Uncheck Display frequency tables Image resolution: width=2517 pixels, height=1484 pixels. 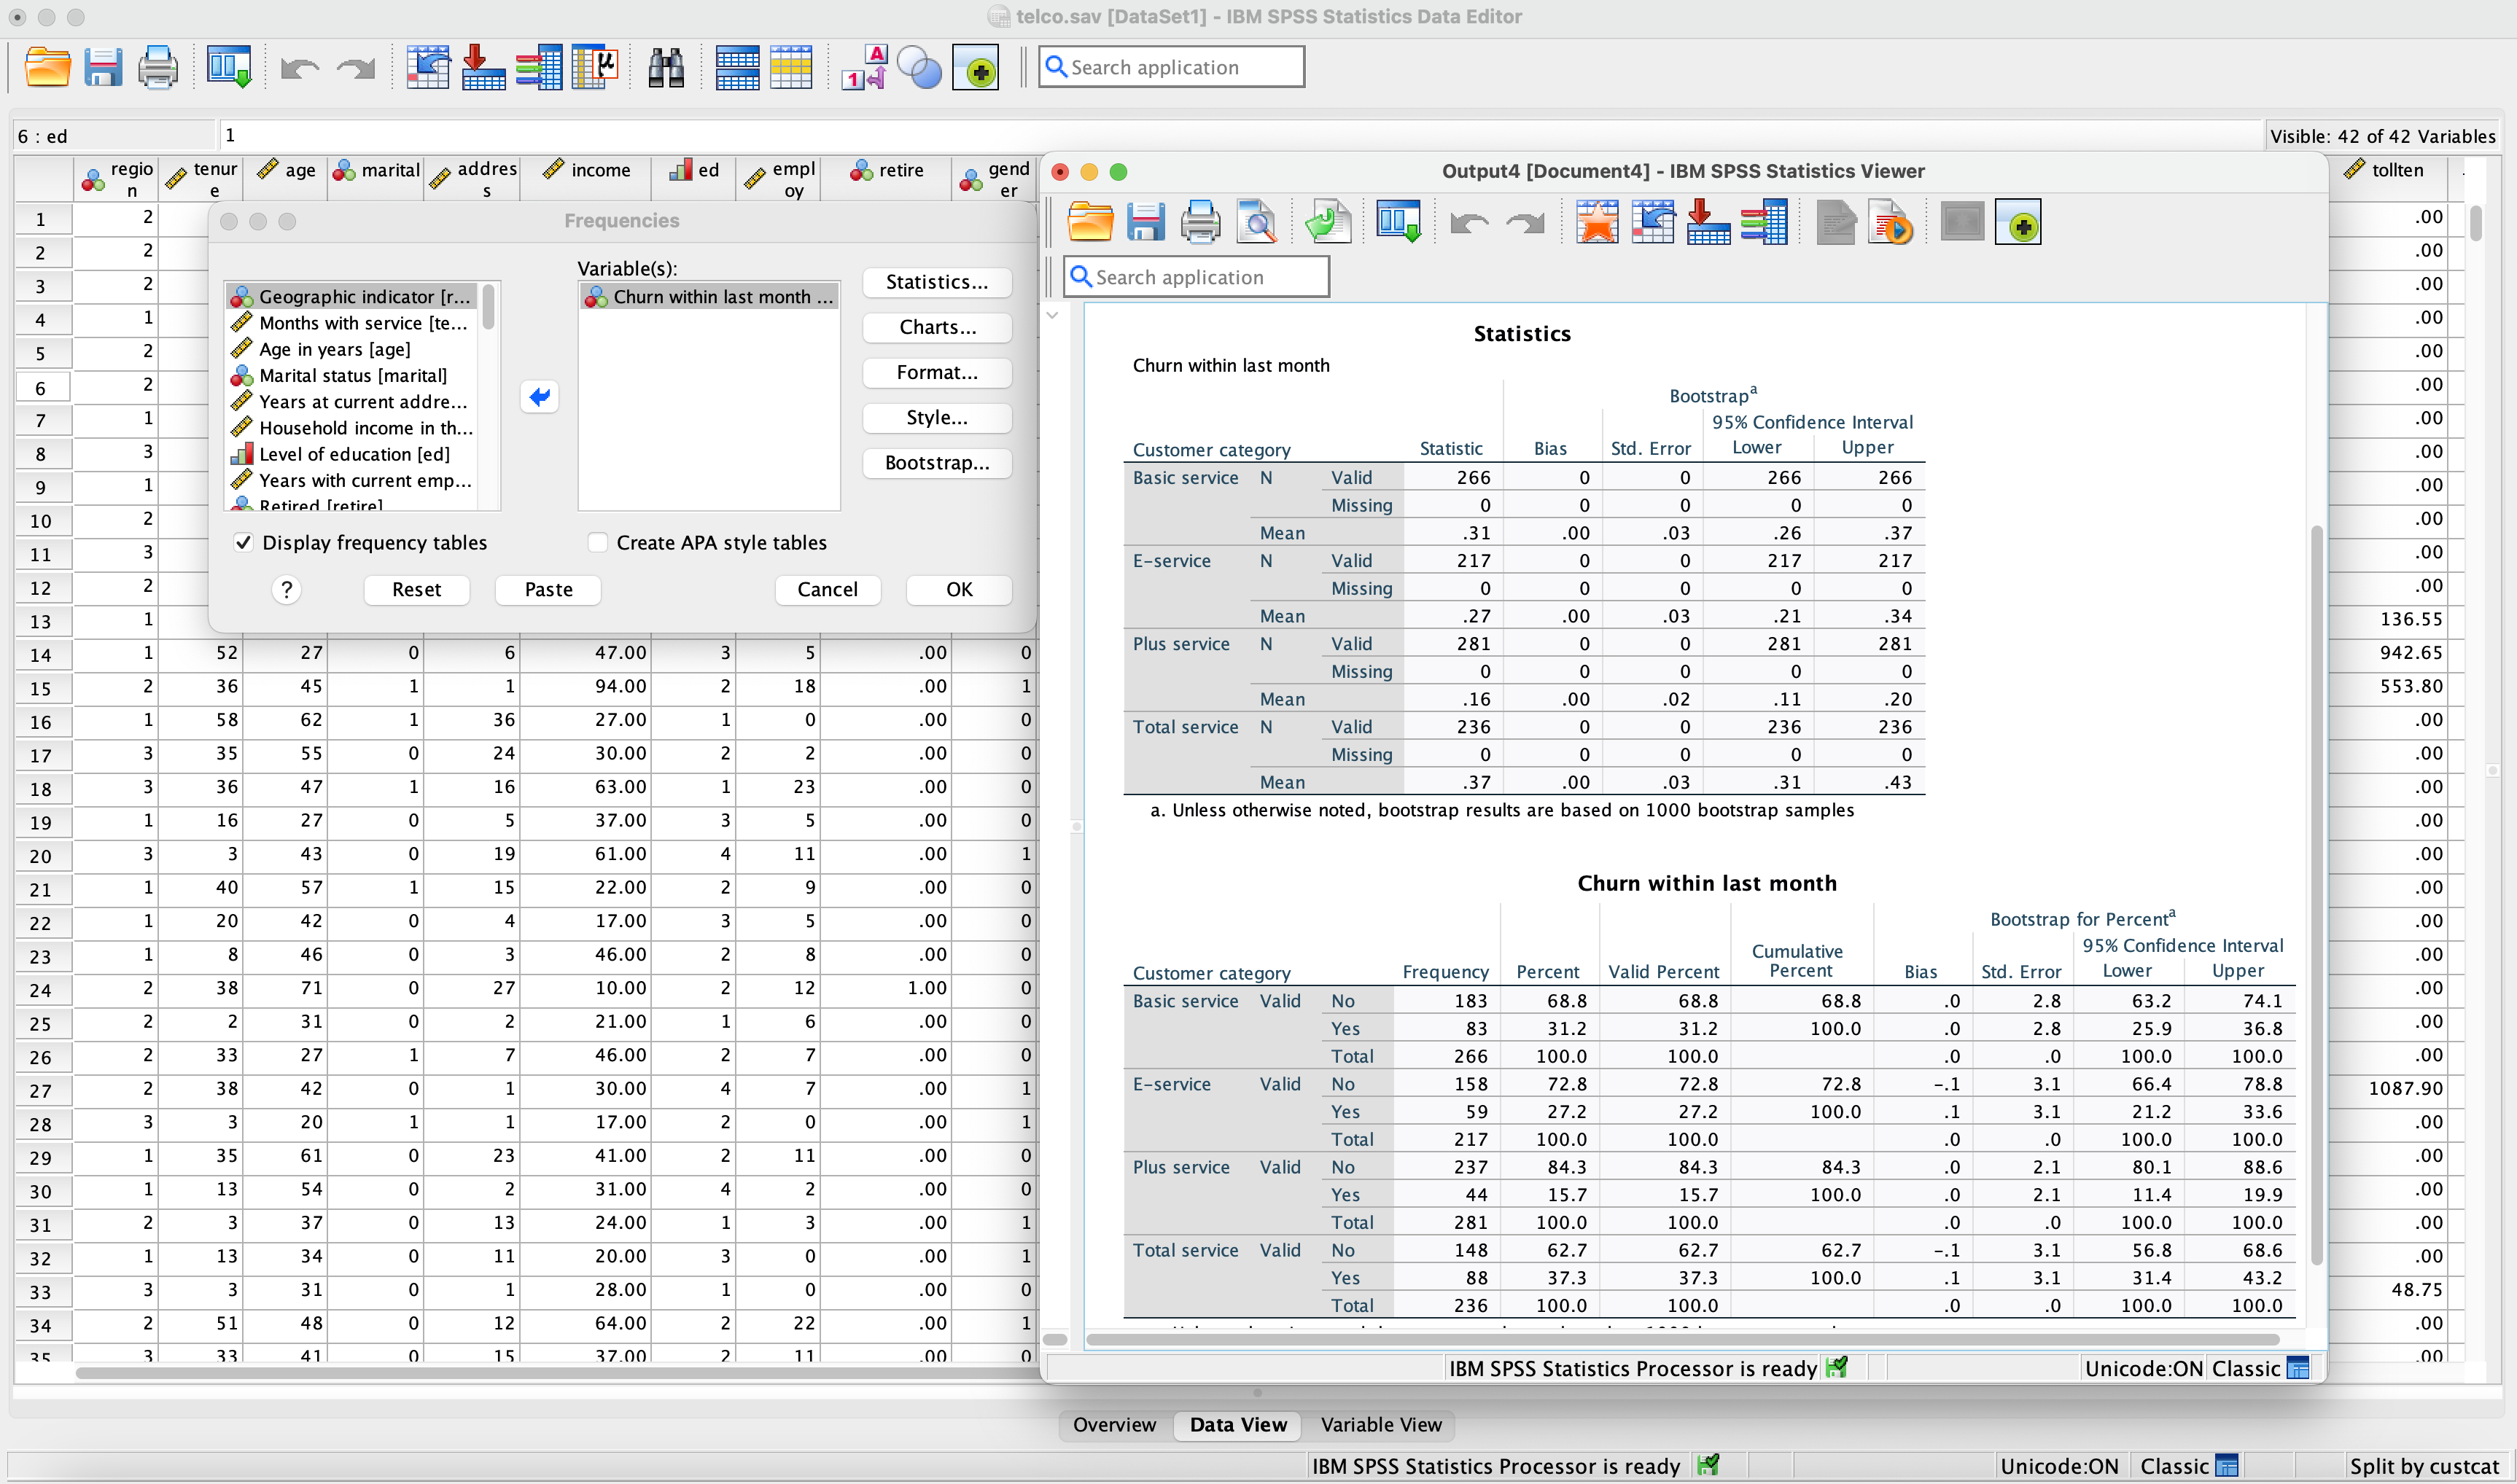point(244,542)
